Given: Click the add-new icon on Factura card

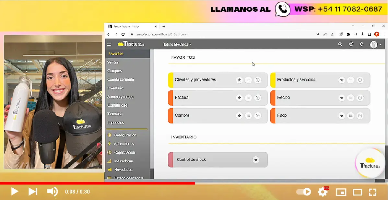Looking at the screenshot, I should pos(258,98).
